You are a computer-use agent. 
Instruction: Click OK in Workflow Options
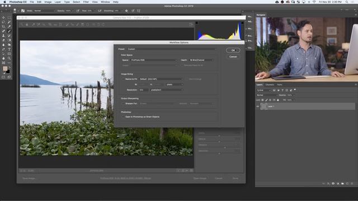(233, 50)
